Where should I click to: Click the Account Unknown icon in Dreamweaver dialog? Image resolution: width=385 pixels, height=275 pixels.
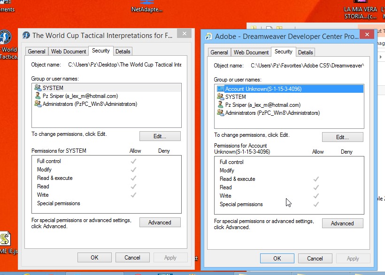click(221, 89)
